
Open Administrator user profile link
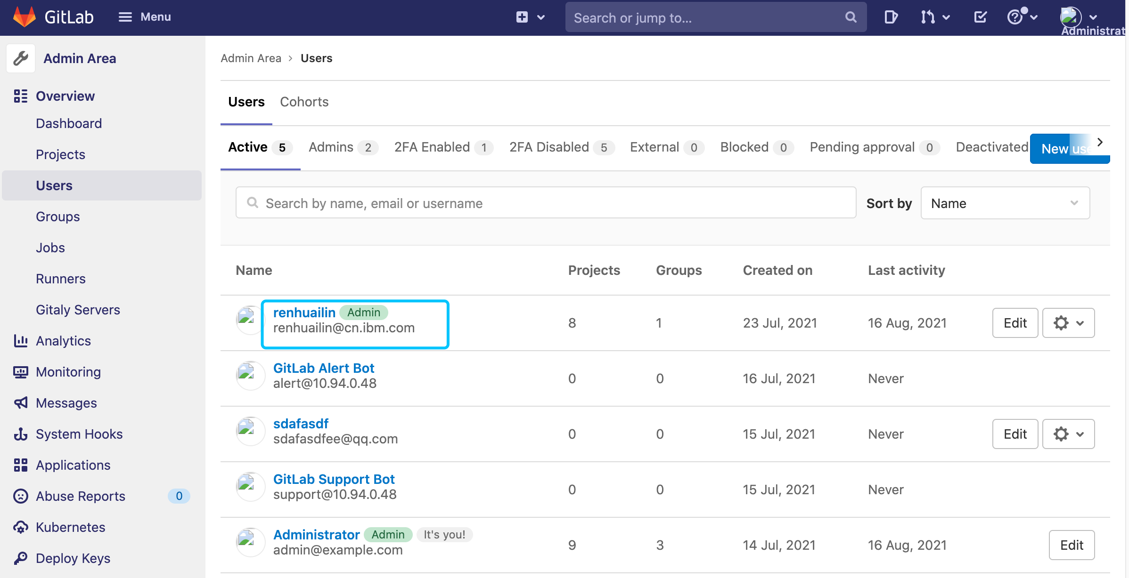click(x=317, y=535)
